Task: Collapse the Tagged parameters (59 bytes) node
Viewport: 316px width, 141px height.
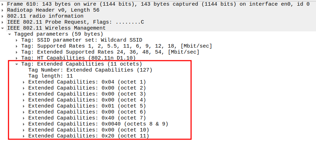Action: click(10, 34)
